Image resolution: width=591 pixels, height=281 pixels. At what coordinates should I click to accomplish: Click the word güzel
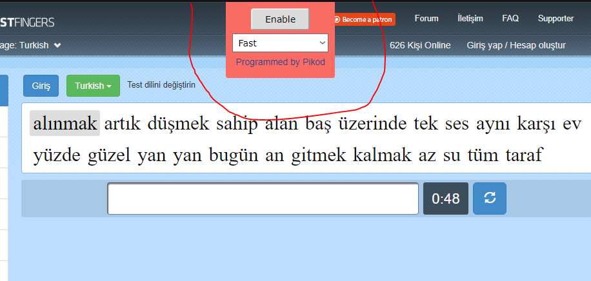(109, 155)
